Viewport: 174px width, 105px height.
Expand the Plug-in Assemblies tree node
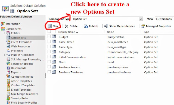coord(4,55)
